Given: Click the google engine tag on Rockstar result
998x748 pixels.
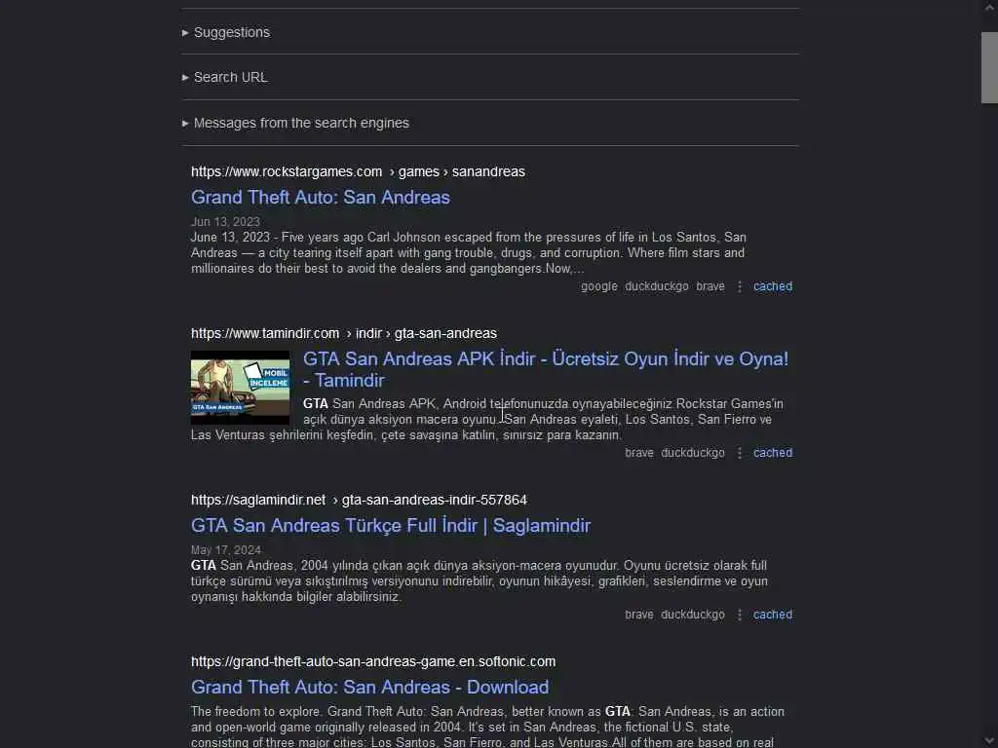Looking at the screenshot, I should (599, 286).
